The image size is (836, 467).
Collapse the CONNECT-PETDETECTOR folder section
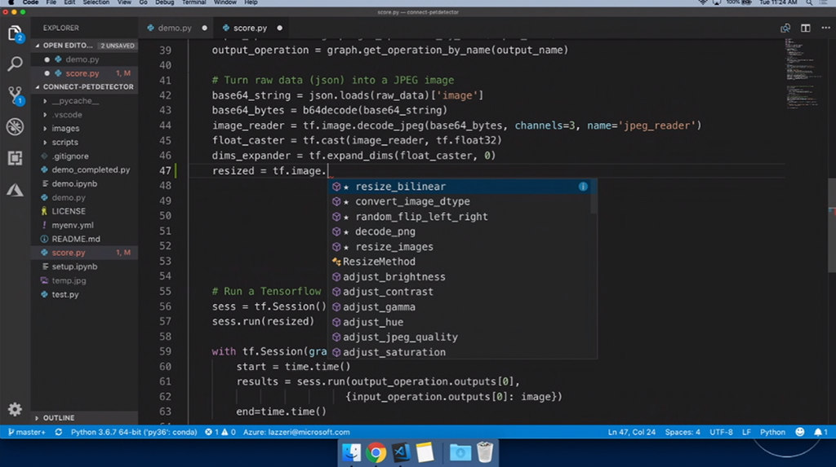(87, 86)
